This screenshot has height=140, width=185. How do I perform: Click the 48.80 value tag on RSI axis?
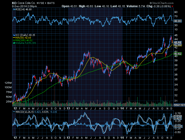178,21
